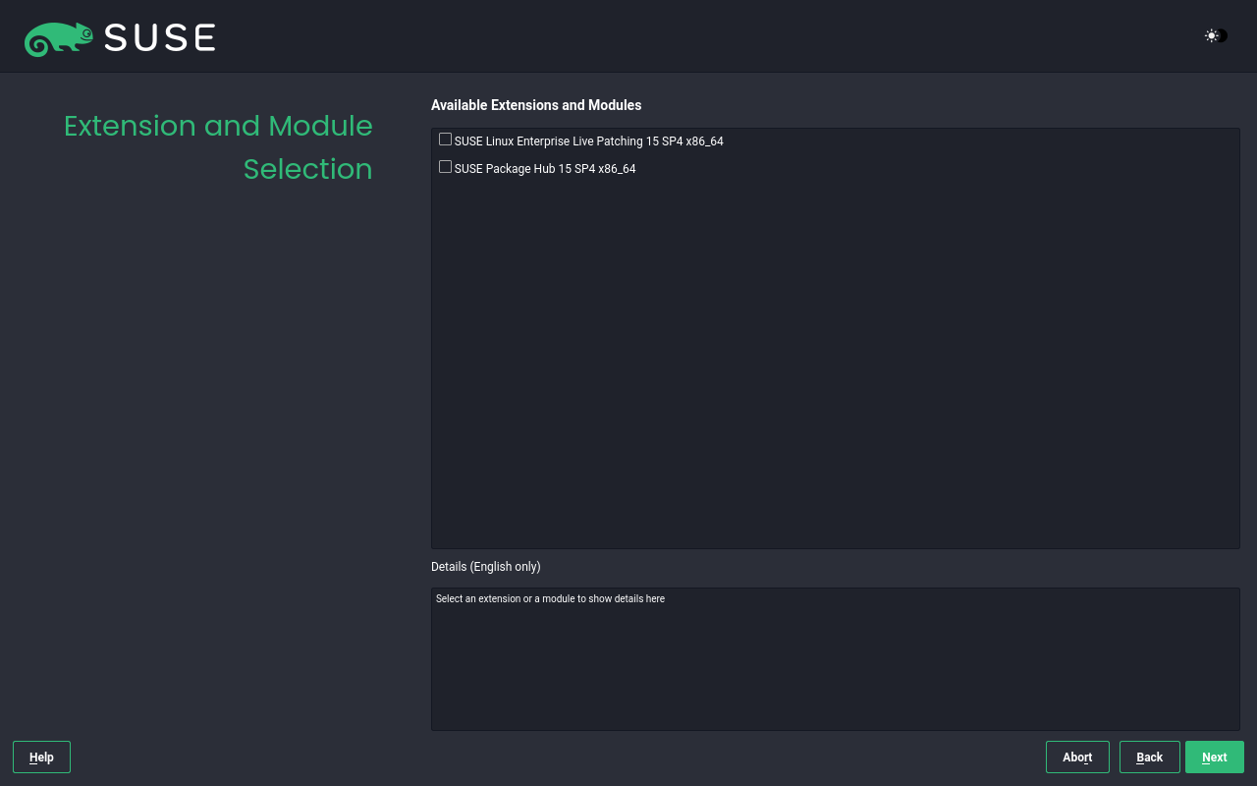
Task: Select the Live Patching 15 SP4 list entry text
Action: point(588,141)
